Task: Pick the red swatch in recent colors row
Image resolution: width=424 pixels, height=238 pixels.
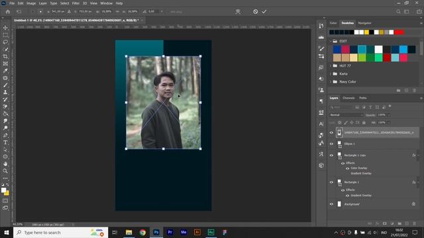Action: coord(399,32)
